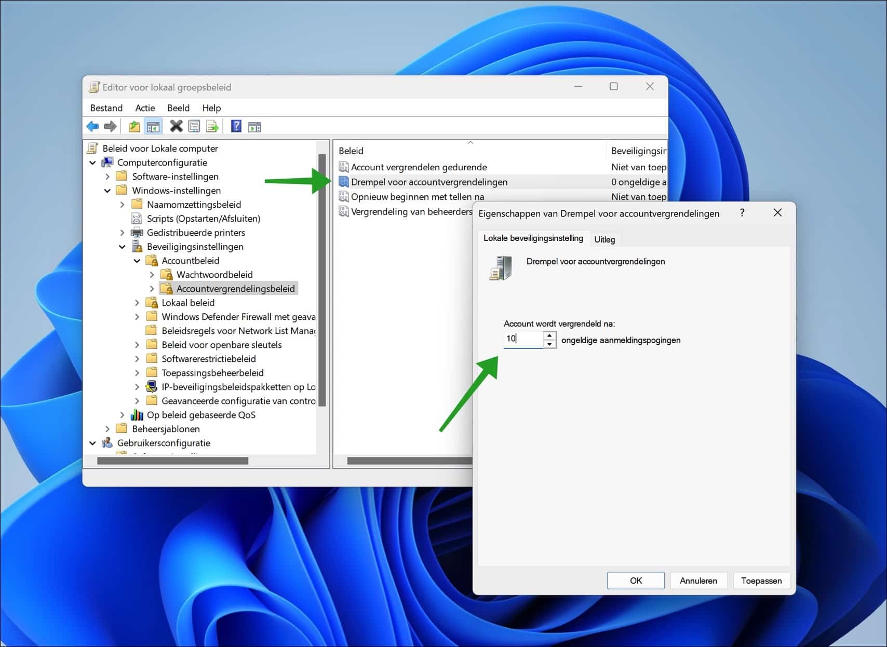Select the policy Opnieuw beginnen met tellen na

point(417,196)
